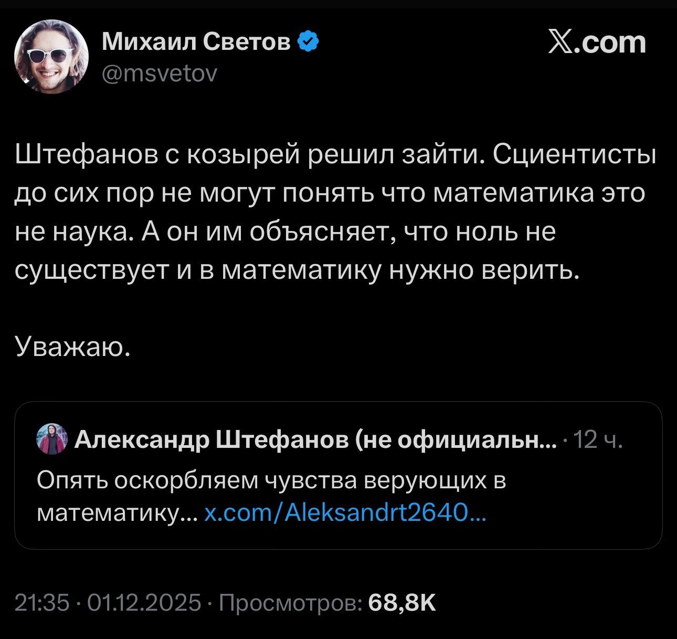
Task: Click the tweet line 'не наука. А он им объясняет'
Action: coord(285,231)
